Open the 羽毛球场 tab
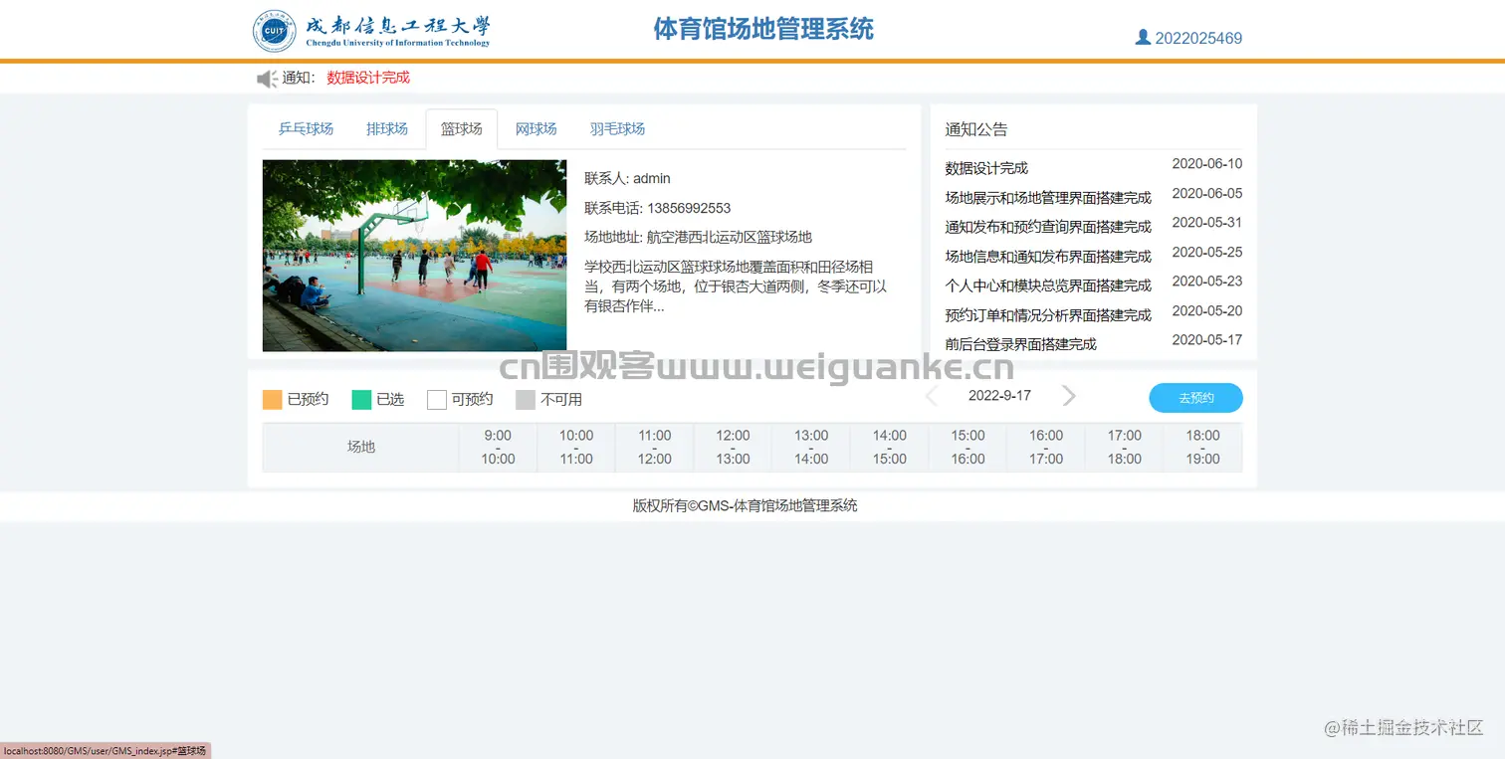The height and width of the screenshot is (759, 1505). point(617,129)
